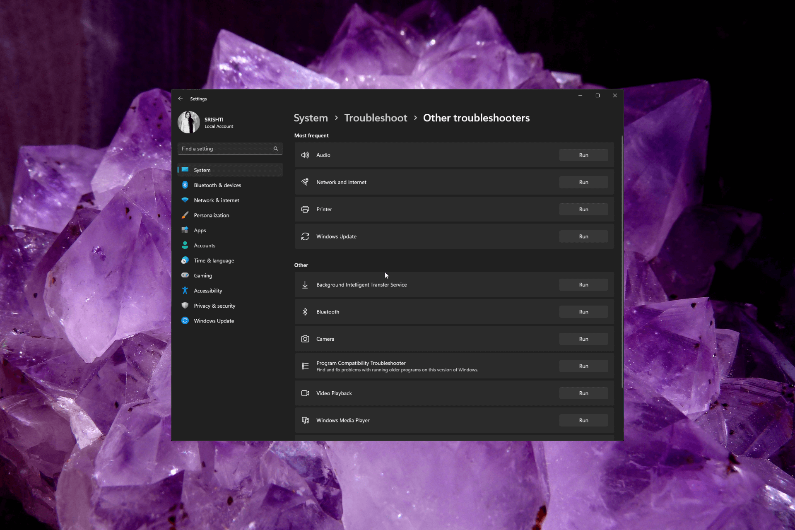Image resolution: width=795 pixels, height=530 pixels.
Task: Open Personalization settings
Action: click(x=230, y=215)
